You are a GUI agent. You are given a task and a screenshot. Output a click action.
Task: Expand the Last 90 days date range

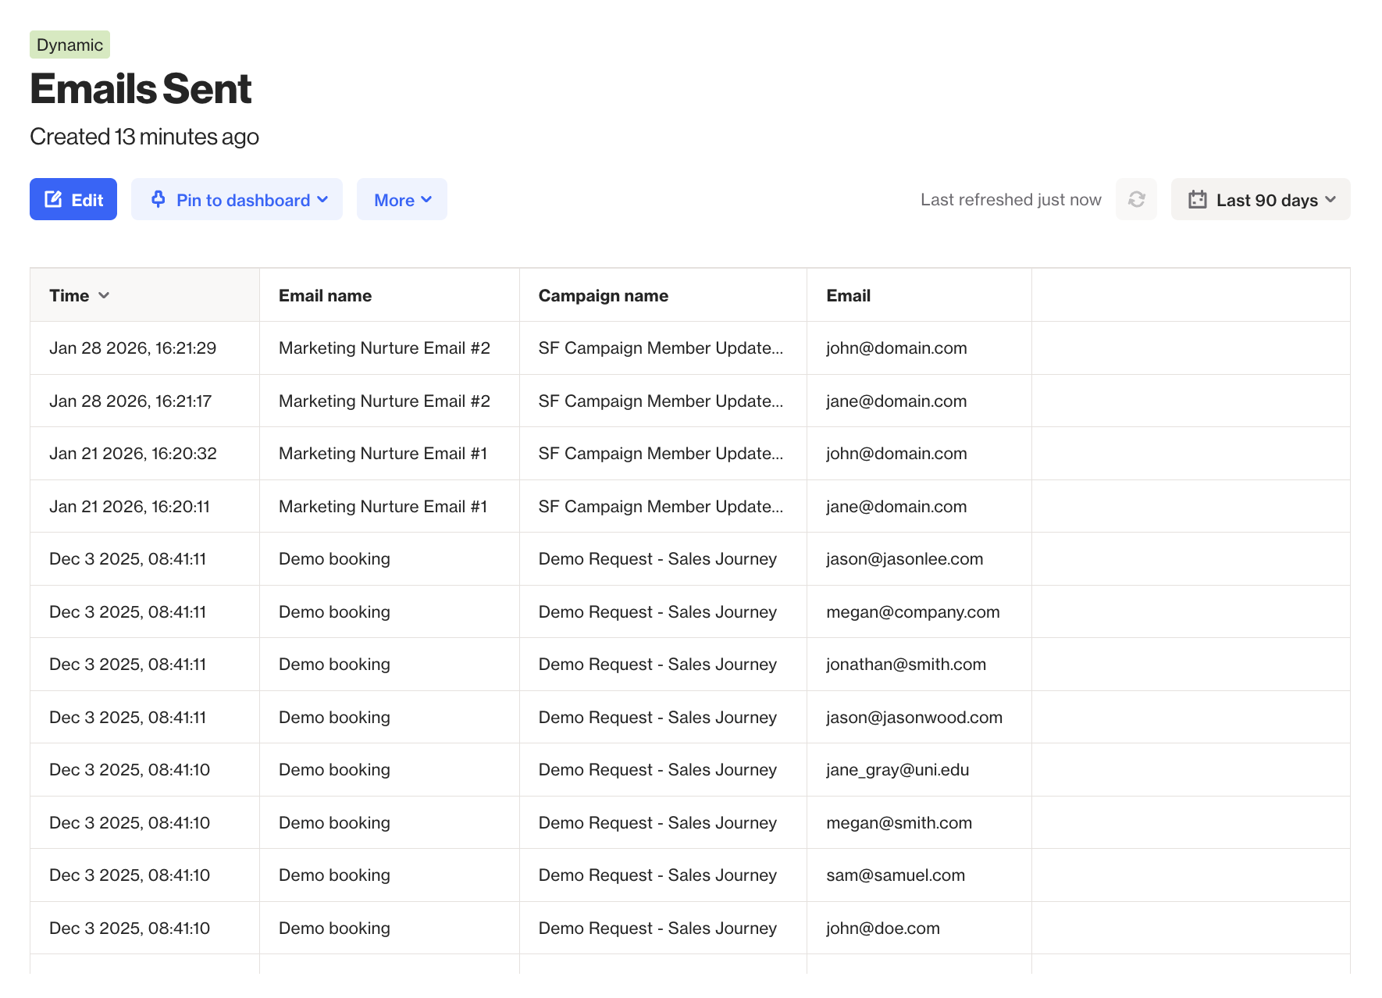[x=1260, y=200]
